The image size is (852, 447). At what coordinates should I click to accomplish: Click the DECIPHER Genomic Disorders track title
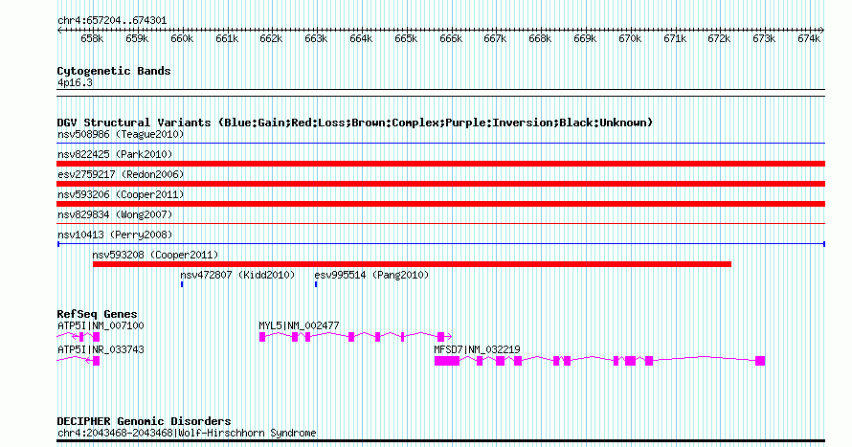point(144,421)
